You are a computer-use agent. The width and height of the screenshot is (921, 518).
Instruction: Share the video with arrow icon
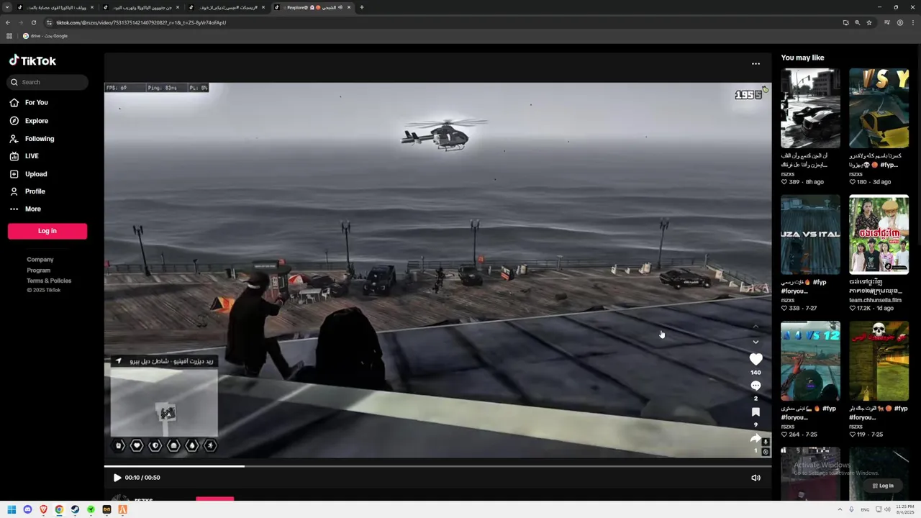(756, 438)
